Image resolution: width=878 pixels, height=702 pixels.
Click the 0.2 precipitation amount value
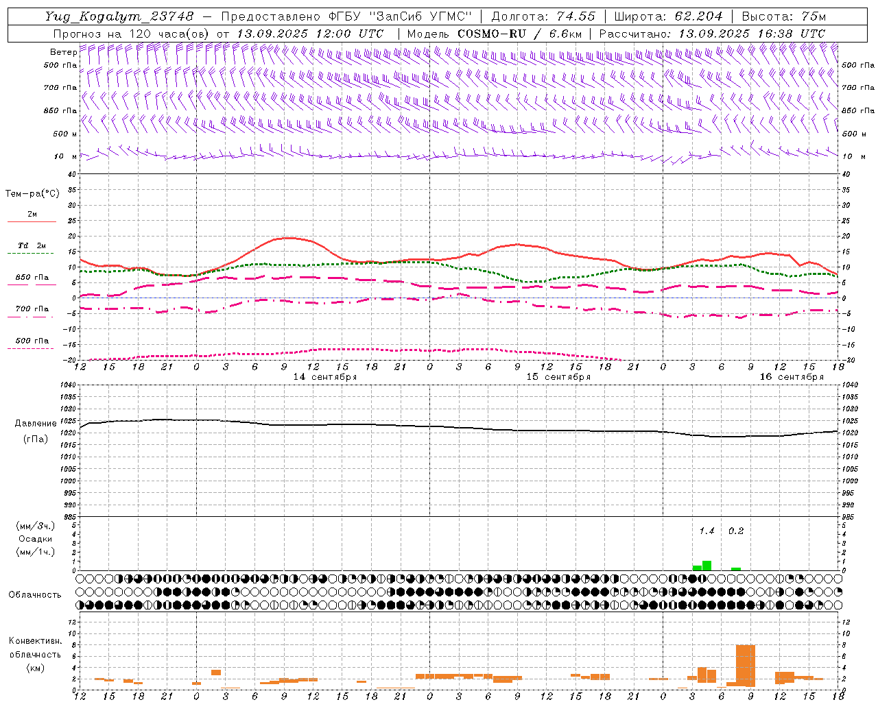coord(736,531)
